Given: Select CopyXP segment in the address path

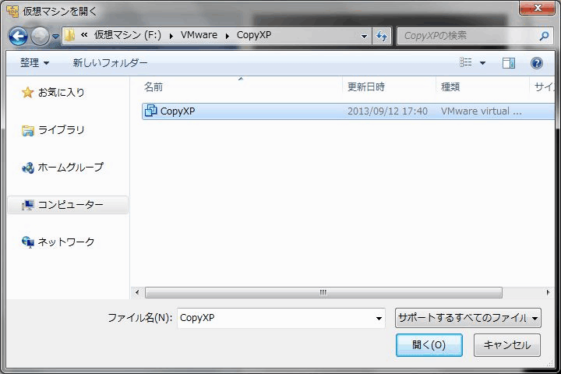Looking at the screenshot, I should click(x=254, y=35).
